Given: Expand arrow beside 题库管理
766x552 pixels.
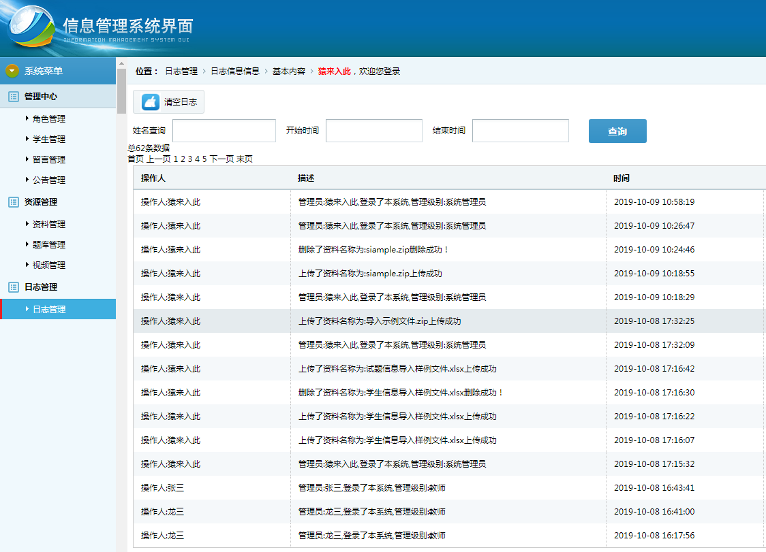Looking at the screenshot, I should (27, 244).
